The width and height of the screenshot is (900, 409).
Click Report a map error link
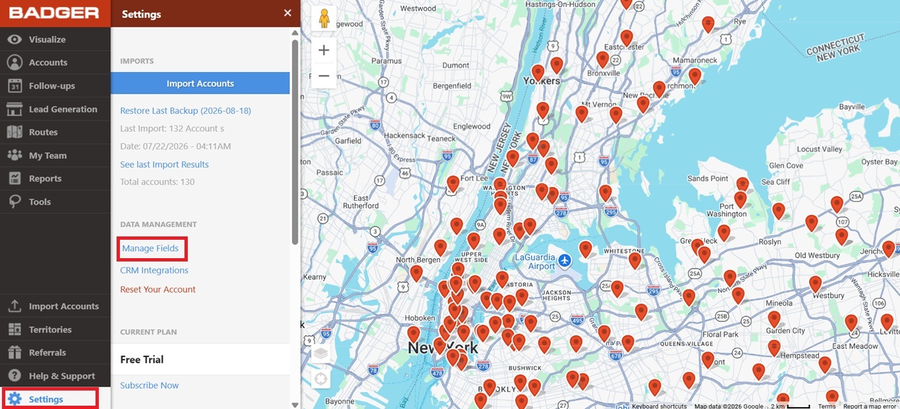(x=871, y=406)
